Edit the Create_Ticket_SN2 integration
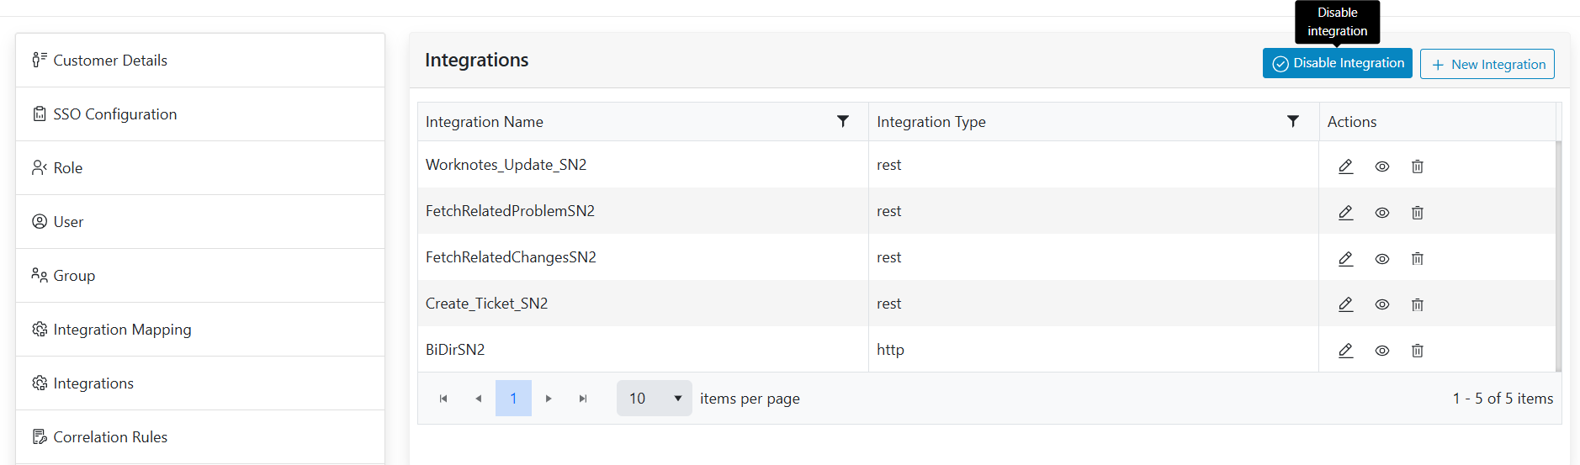 click(1345, 304)
